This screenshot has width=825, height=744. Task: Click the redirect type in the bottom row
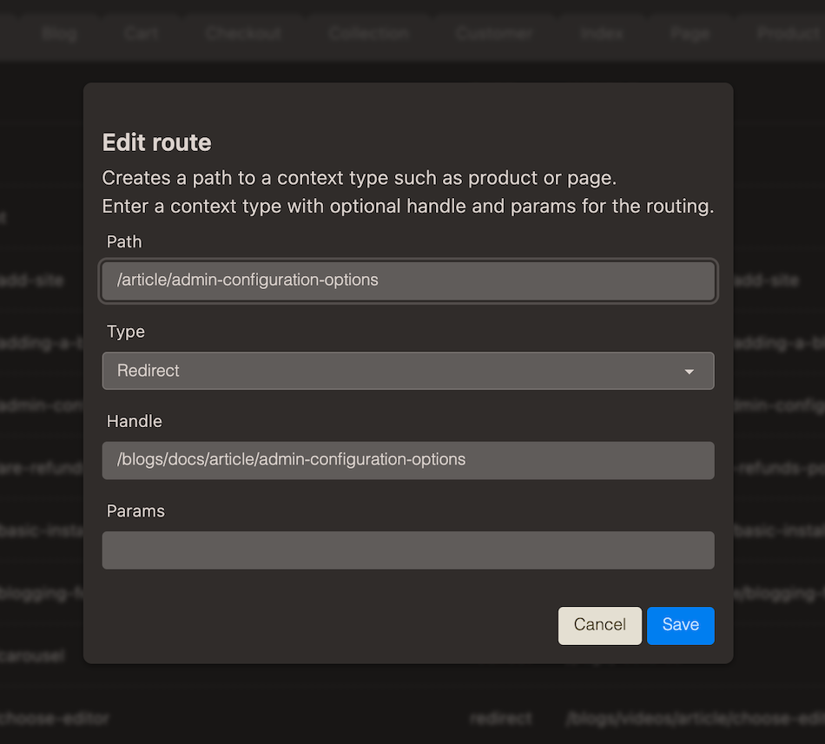tap(500, 719)
